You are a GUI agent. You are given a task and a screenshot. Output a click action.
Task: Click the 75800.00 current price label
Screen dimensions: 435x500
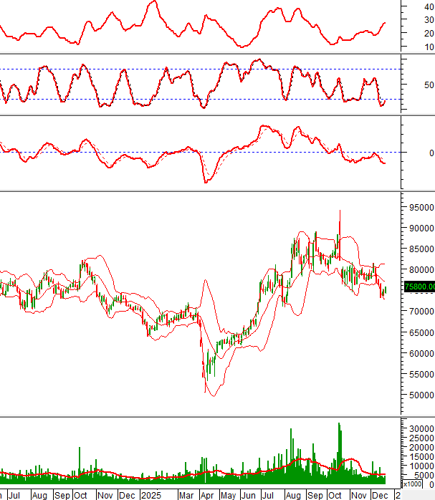(419, 287)
